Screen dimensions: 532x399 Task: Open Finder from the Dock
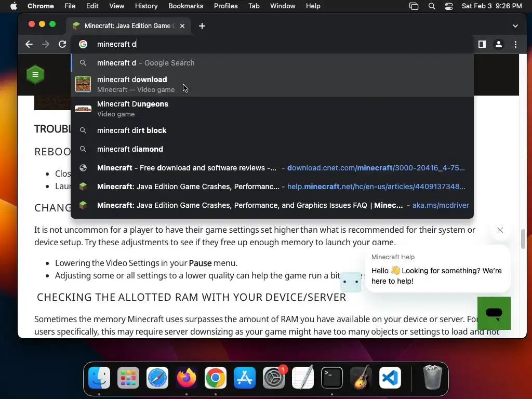[x=99, y=377]
